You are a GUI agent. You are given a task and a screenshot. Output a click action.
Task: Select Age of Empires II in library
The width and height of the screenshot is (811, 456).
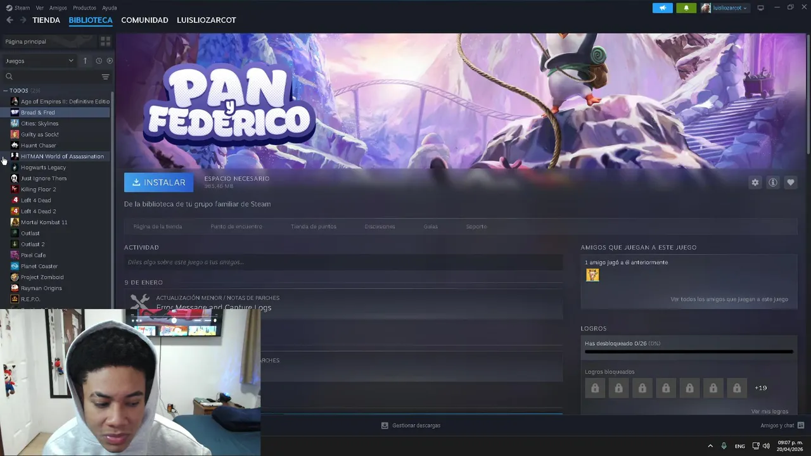(x=60, y=101)
